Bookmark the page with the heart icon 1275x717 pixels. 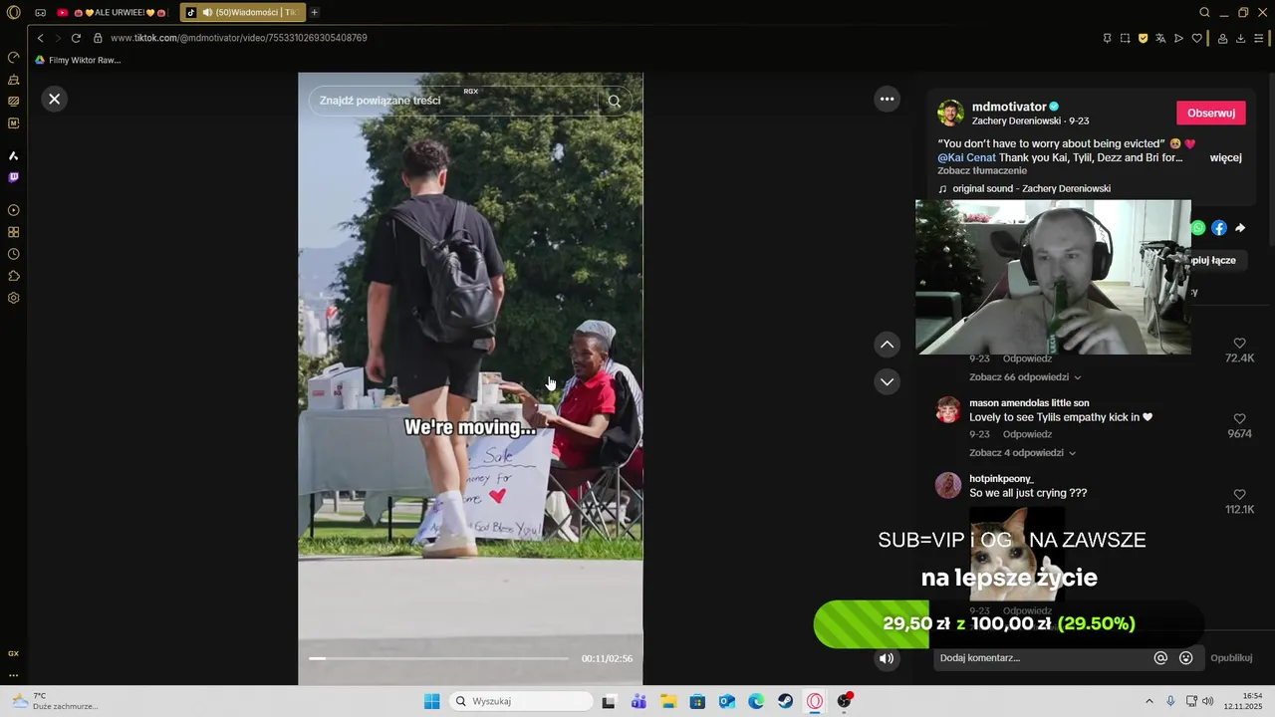pos(1196,38)
